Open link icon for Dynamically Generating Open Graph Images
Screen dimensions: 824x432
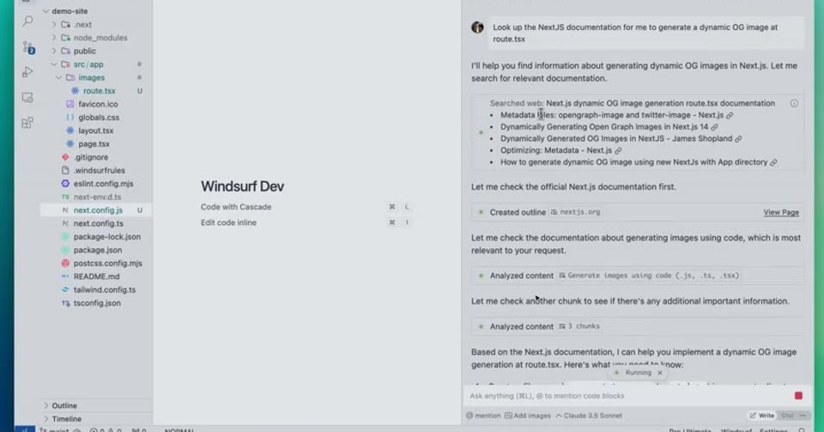(x=714, y=127)
